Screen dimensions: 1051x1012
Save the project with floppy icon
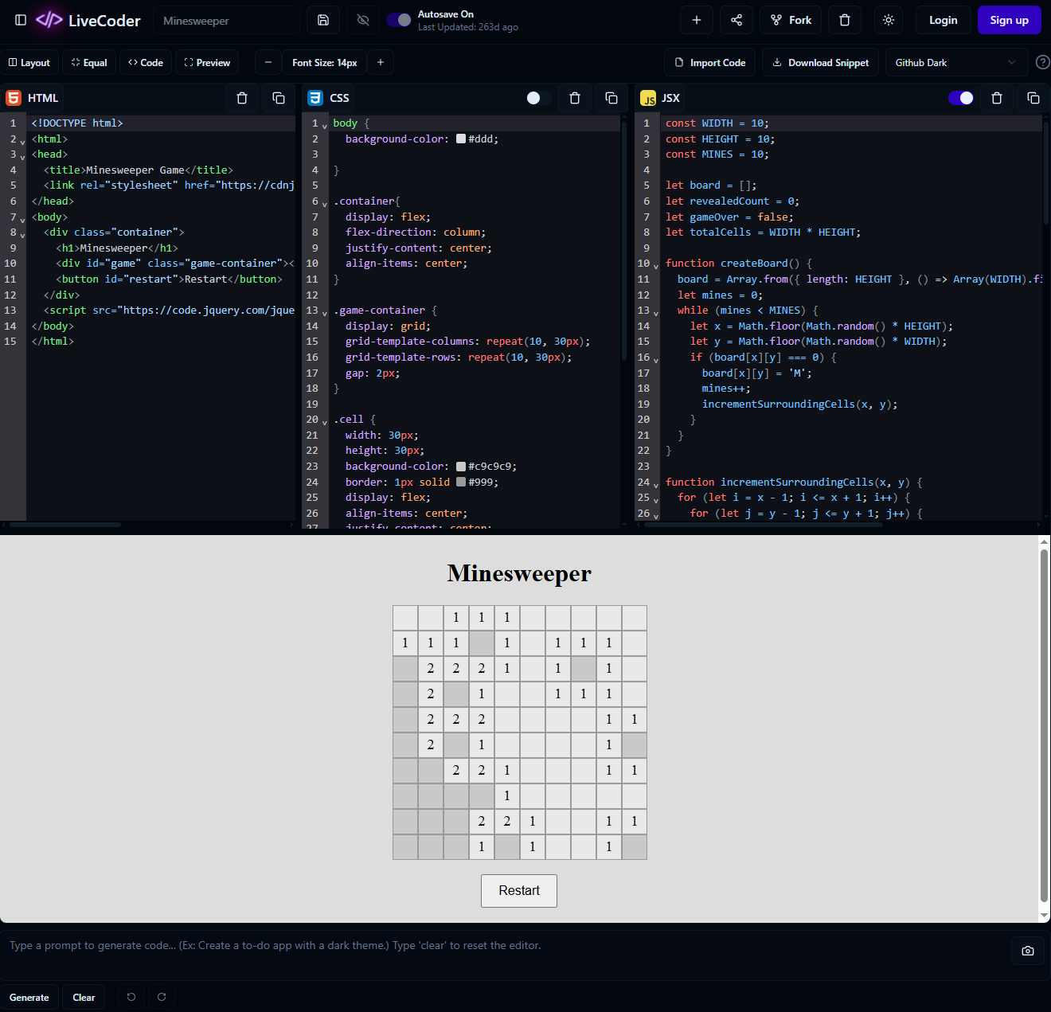tap(323, 20)
